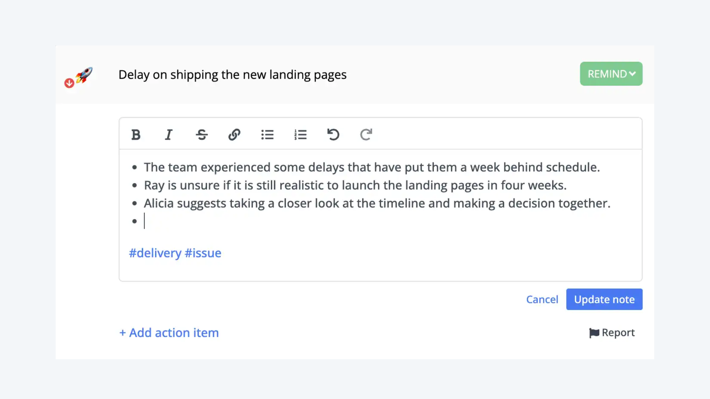Click the rocket emoji topic icon
The height and width of the screenshot is (399, 710).
(x=84, y=75)
